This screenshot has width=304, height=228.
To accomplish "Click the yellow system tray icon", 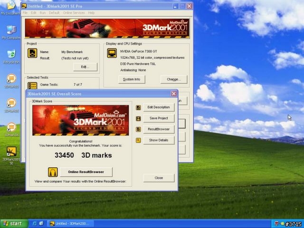I will (x=282, y=224).
